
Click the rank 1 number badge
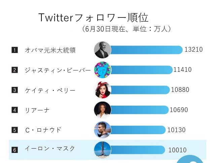tap(14, 50)
